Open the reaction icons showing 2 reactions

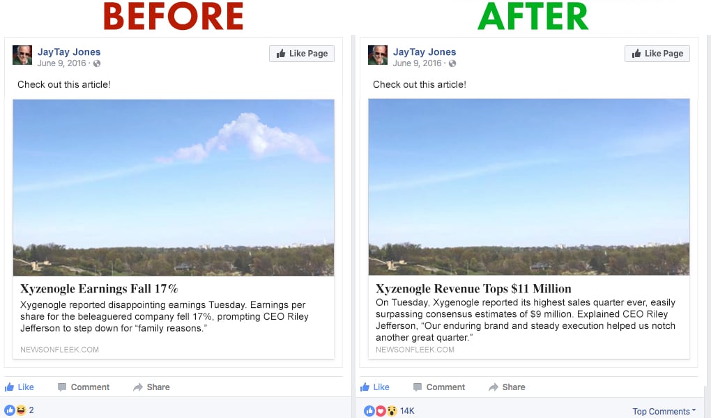pos(15,410)
